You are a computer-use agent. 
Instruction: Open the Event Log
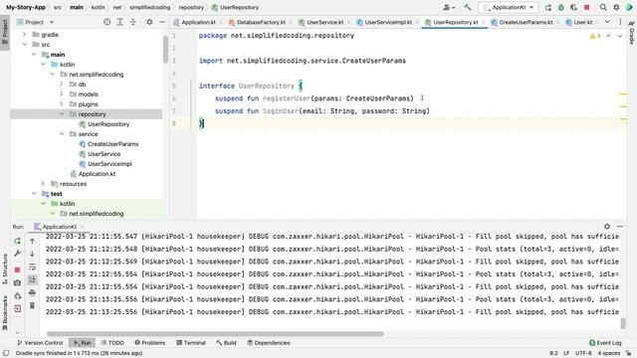[x=605, y=342]
